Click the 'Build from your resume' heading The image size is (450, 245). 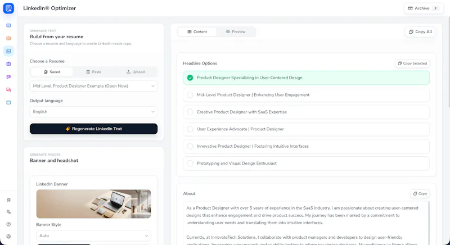[x=57, y=37]
